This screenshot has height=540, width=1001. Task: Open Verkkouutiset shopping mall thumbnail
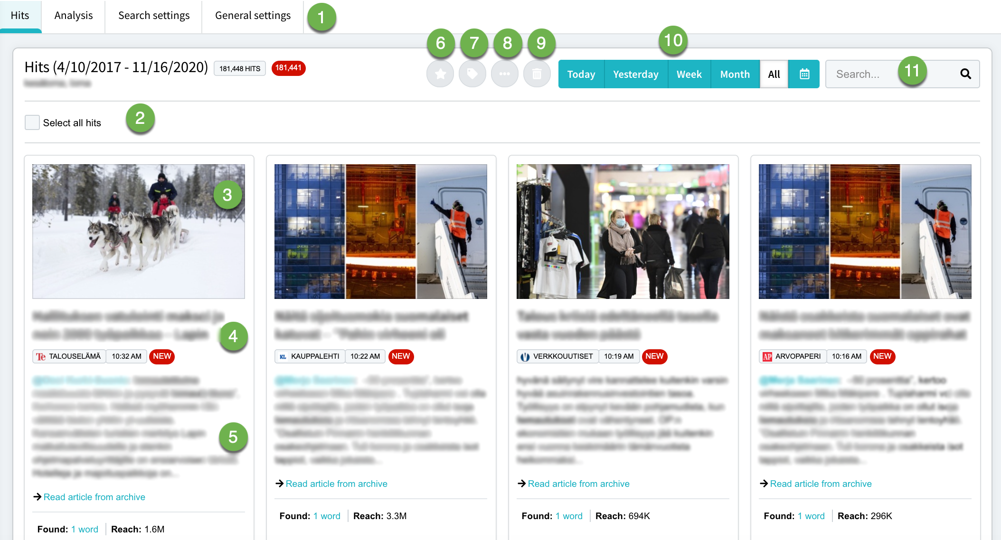623,232
